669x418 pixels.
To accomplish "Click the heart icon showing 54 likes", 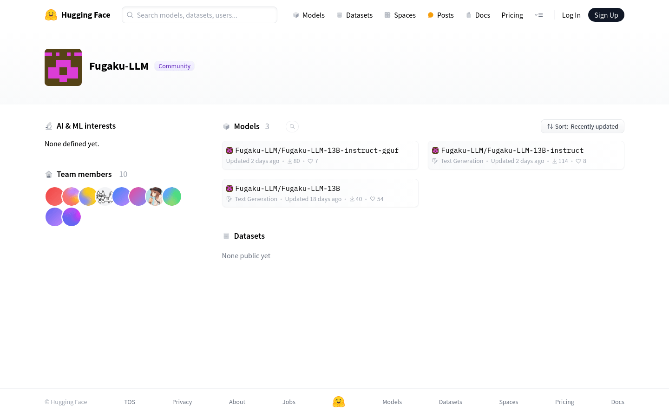I will pyautogui.click(x=373, y=199).
